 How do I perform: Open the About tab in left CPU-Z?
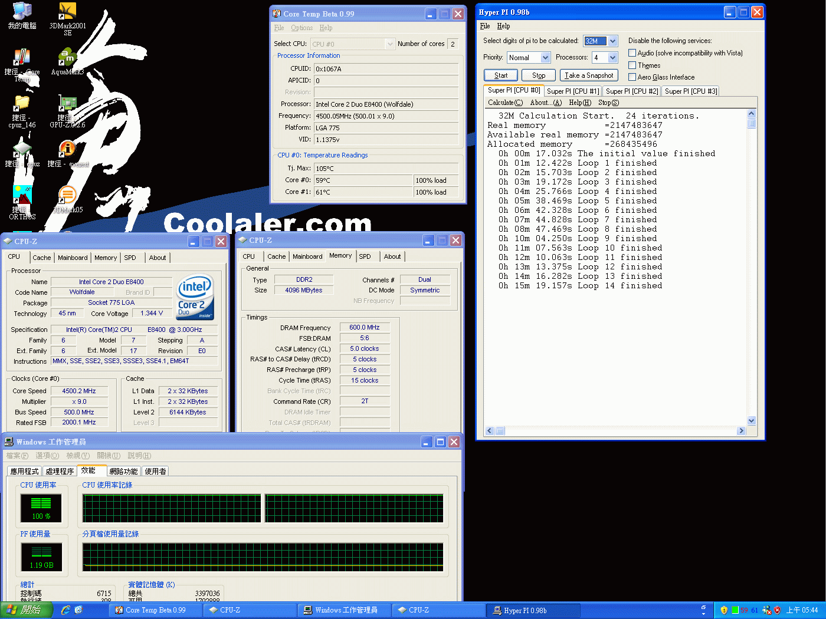click(x=158, y=258)
